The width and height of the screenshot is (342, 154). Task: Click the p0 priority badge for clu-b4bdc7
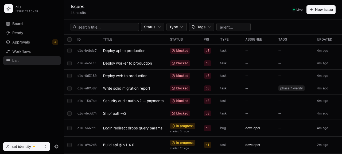pos(208,51)
